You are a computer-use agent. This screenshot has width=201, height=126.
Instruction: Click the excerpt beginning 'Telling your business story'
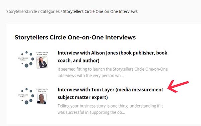(110, 109)
